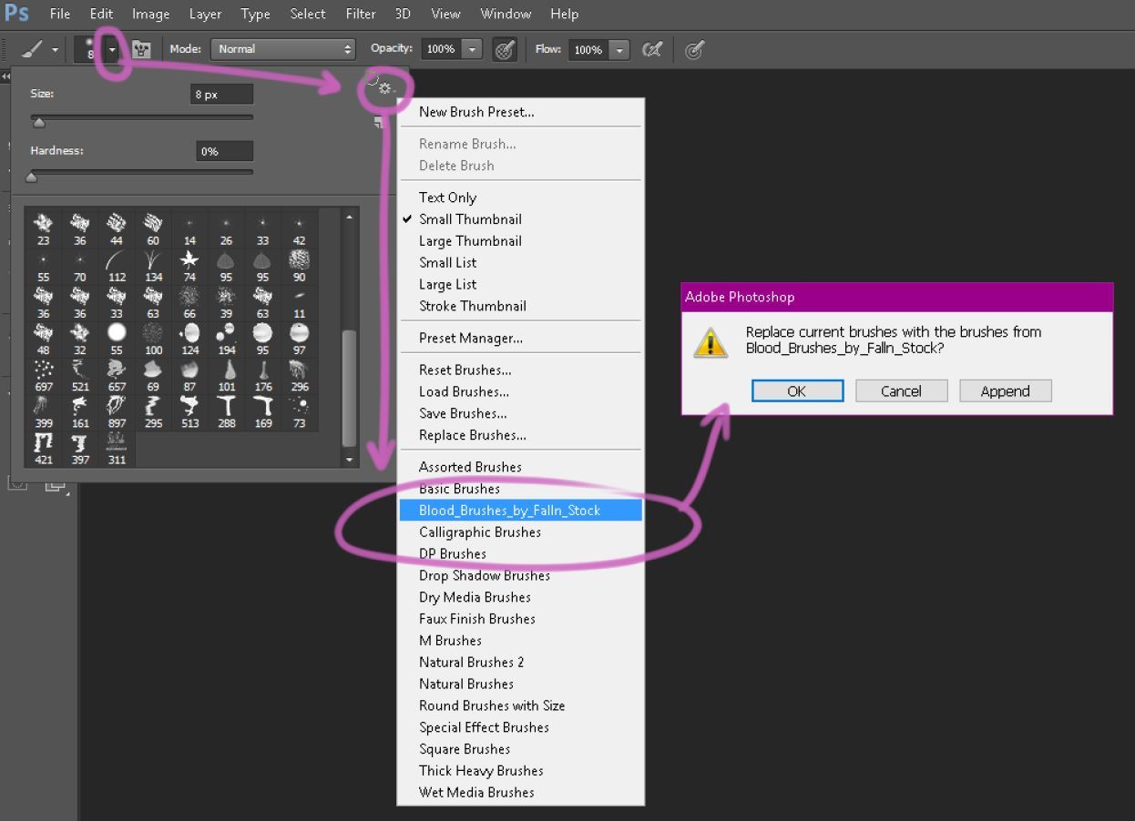
Task: Click the Hardness slider handle
Action: pos(31,177)
